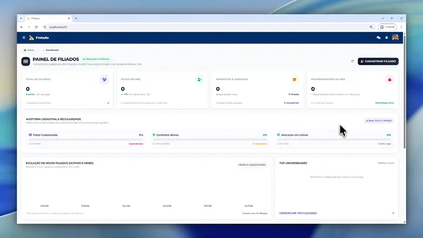Click the page vertical scrollbar
This screenshot has width=423, height=238.
[404, 92]
